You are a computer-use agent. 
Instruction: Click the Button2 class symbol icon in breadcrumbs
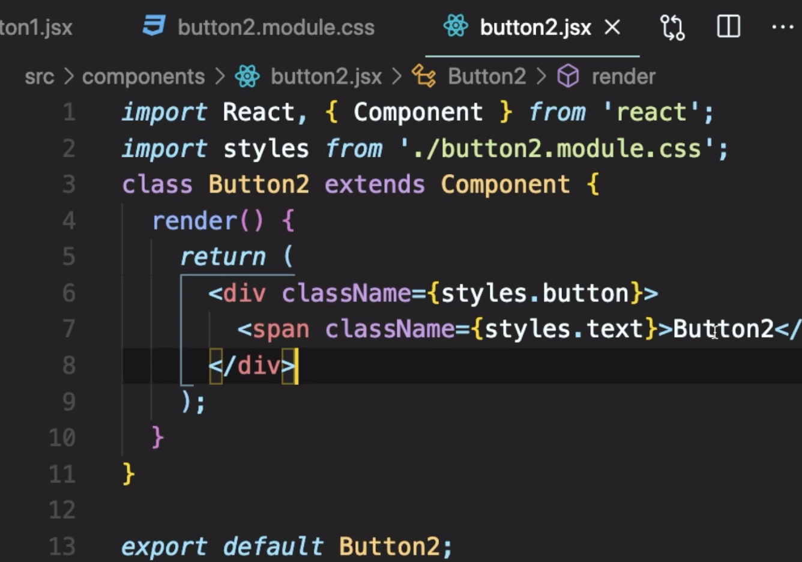coord(424,76)
